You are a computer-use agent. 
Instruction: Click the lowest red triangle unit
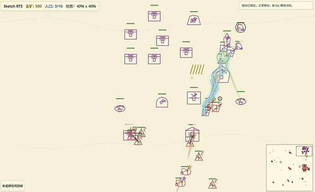tap(212, 184)
